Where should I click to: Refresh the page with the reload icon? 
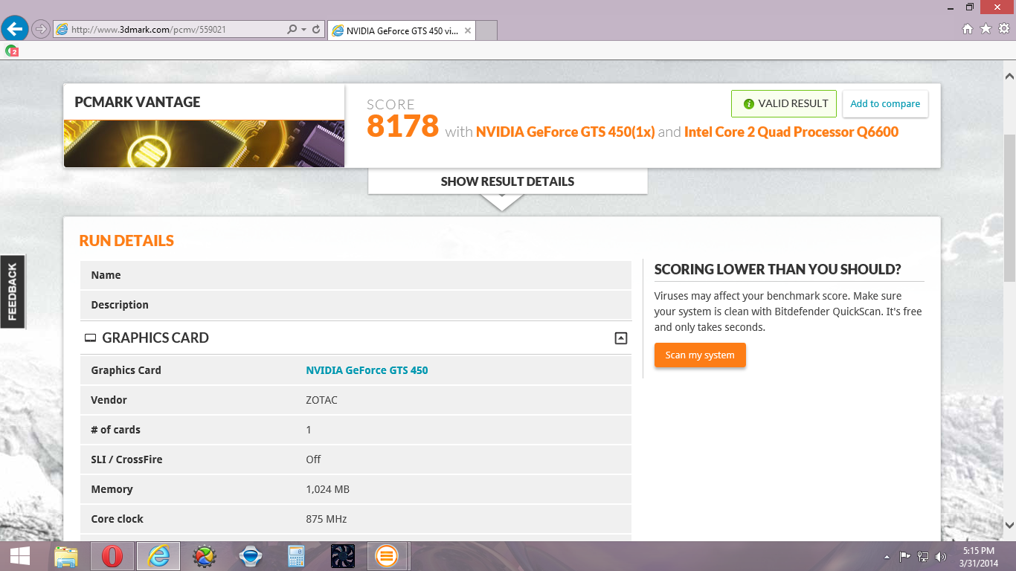point(316,30)
